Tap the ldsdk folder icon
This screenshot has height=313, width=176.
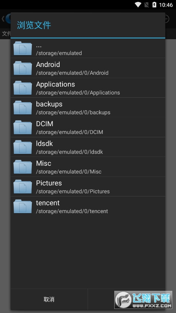click(x=23, y=147)
